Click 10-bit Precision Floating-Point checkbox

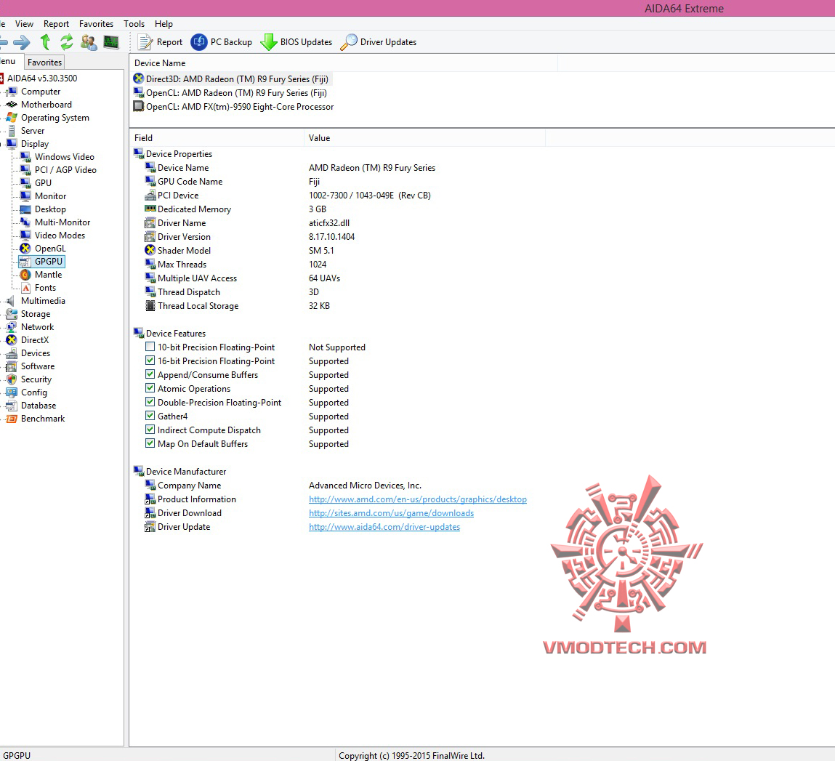[150, 347]
